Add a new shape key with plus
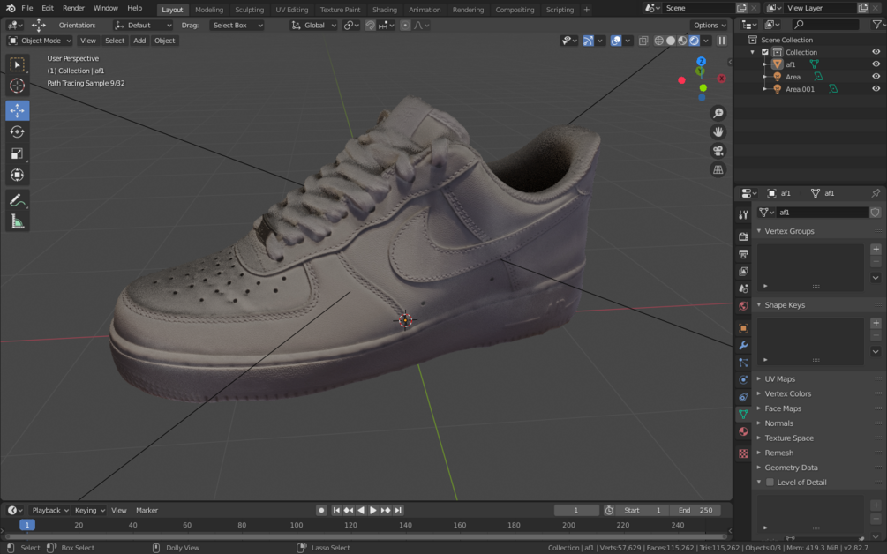Screen dimensions: 887x554 (x=876, y=323)
